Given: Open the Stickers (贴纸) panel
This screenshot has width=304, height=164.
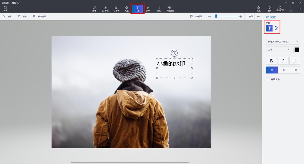Looking at the screenshot, I should point(127,9).
